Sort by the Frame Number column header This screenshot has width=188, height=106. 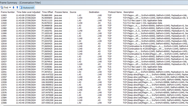(8, 12)
